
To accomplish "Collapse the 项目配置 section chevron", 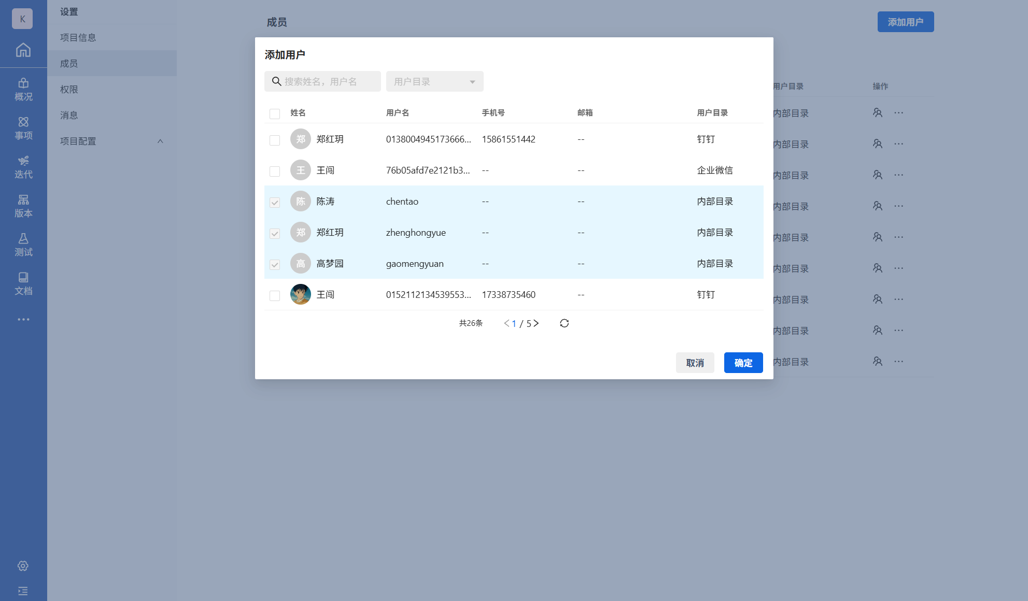I will (160, 141).
